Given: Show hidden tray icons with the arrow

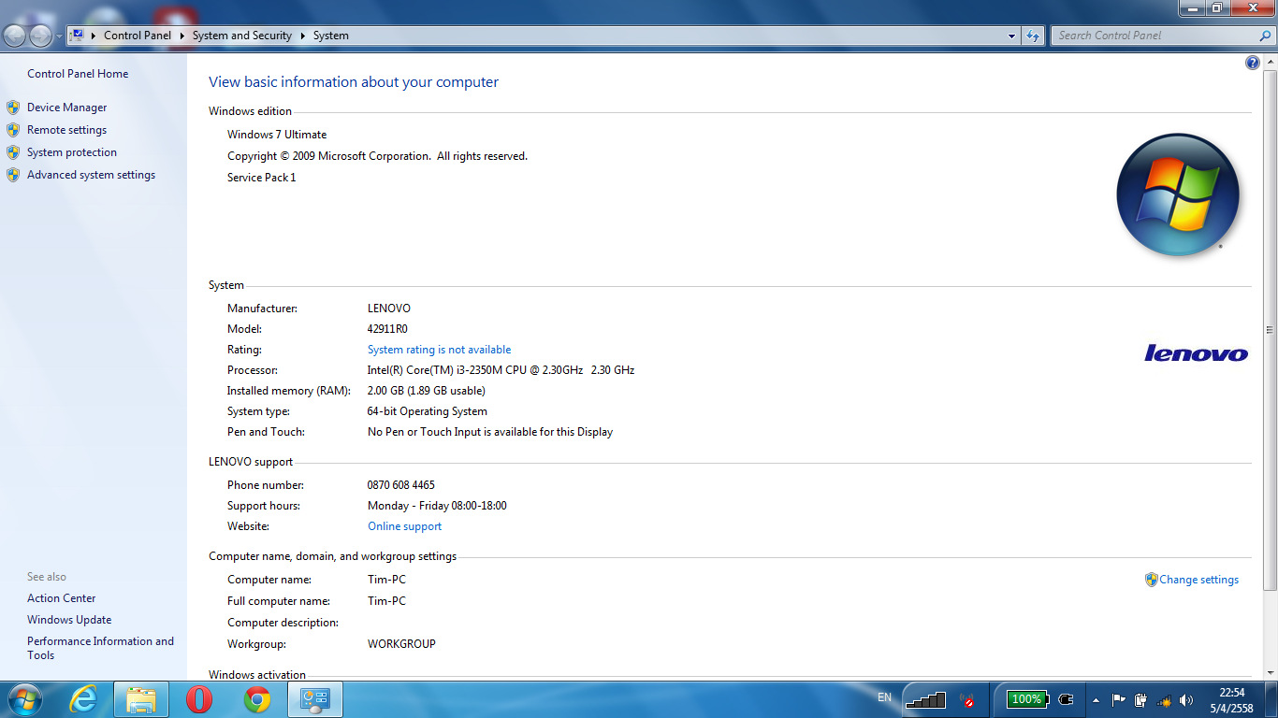Looking at the screenshot, I should coord(1096,699).
